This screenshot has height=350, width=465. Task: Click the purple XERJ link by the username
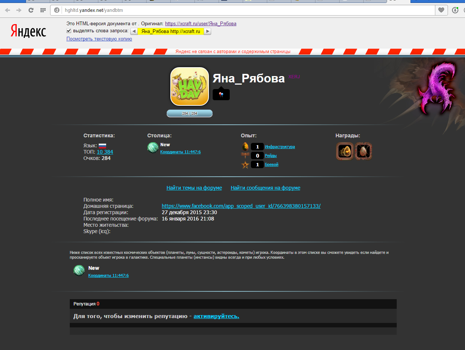coord(294,77)
